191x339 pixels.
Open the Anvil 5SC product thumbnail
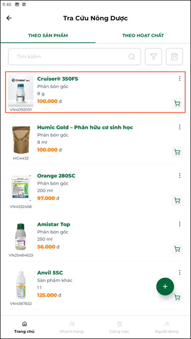(21, 285)
